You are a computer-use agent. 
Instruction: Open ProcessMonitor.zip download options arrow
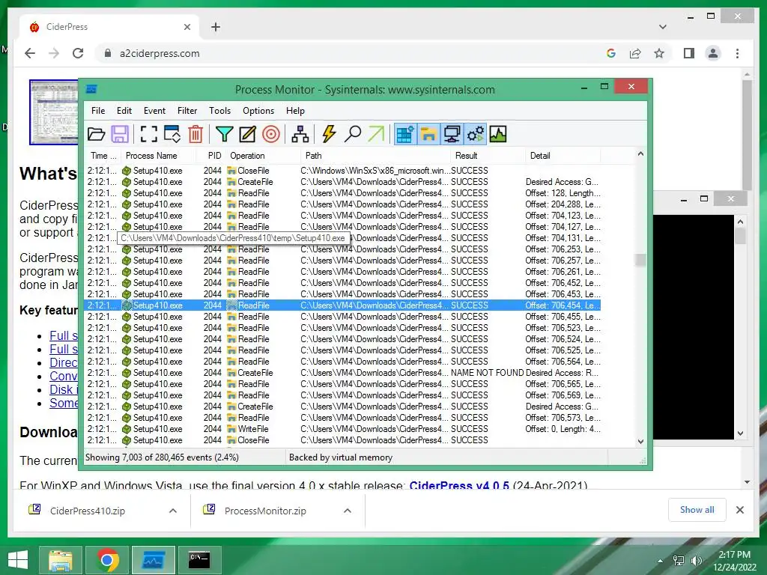click(x=348, y=511)
